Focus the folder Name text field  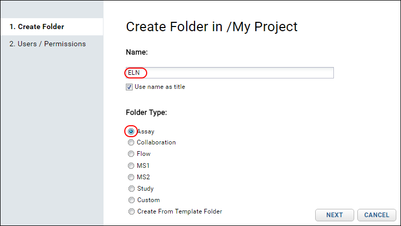(x=230, y=73)
